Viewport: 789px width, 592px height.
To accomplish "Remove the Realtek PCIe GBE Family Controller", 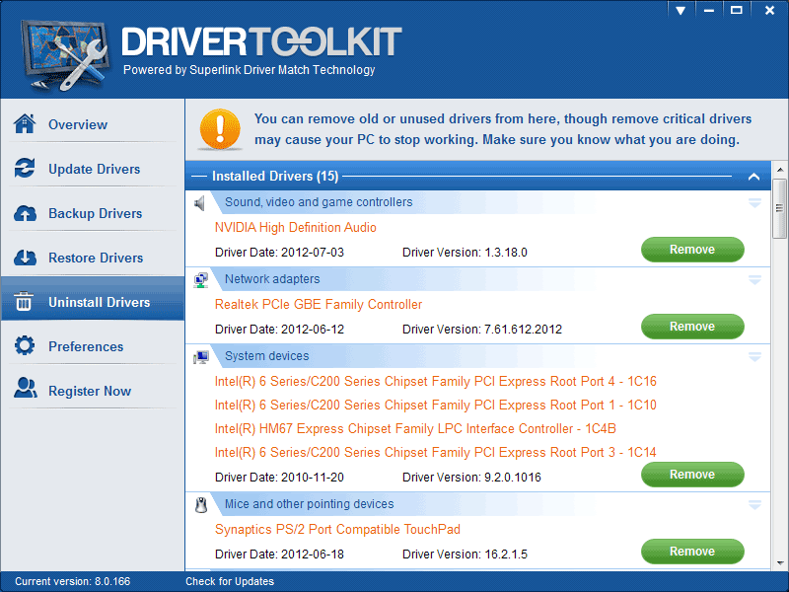I will tap(692, 327).
